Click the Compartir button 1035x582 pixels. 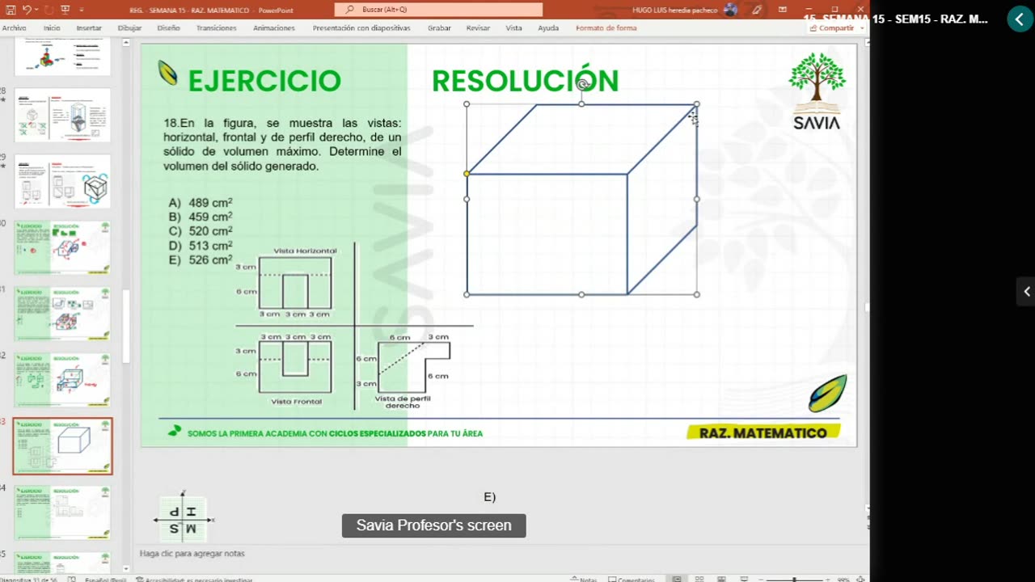coord(832,27)
